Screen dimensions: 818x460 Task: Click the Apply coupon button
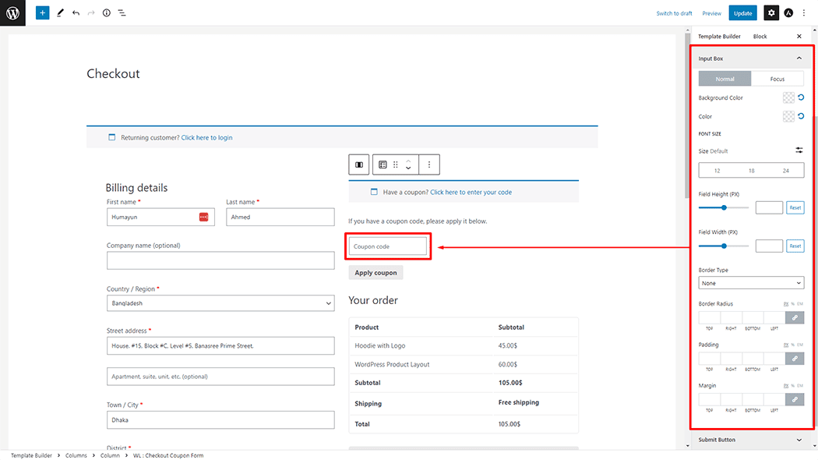[376, 273]
